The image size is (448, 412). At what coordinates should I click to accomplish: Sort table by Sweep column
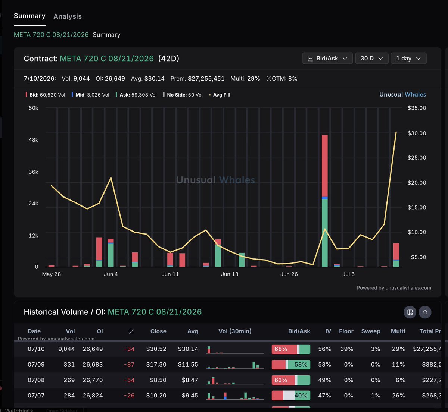371,331
